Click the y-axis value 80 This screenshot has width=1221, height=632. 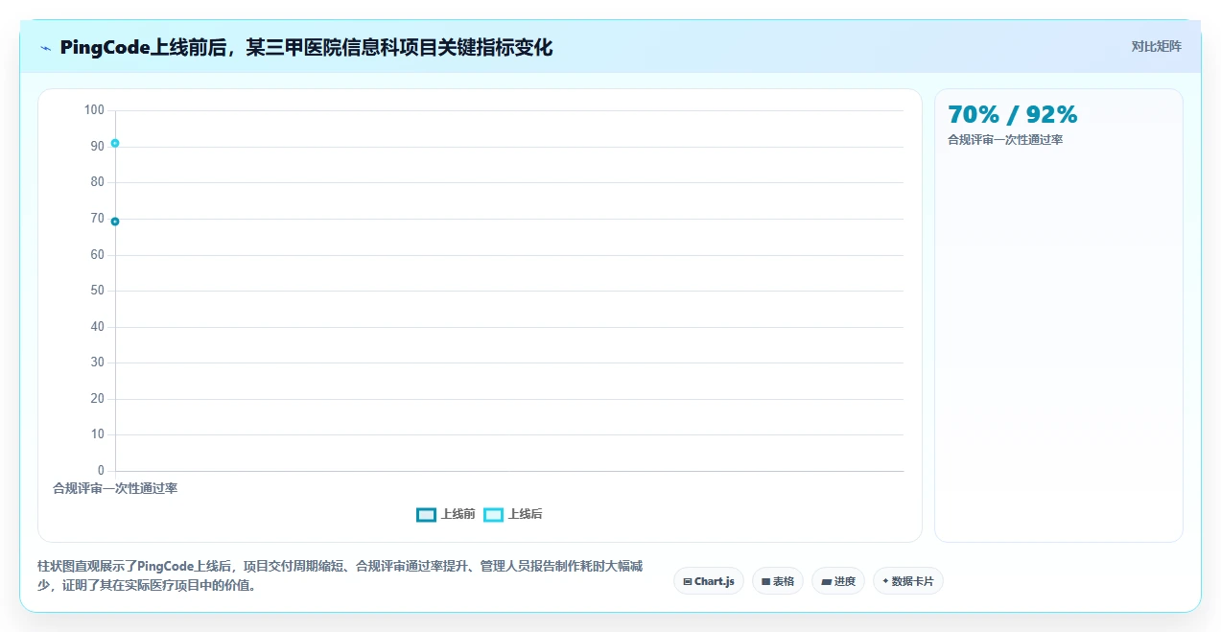[x=98, y=182]
